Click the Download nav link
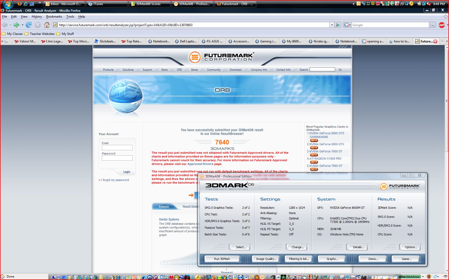The height and width of the screenshot is (280, 449). 236,70
